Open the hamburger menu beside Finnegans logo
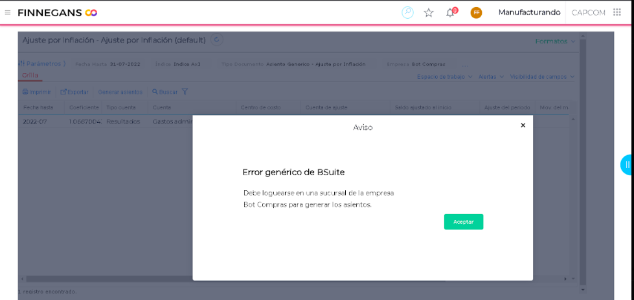The width and height of the screenshot is (634, 300). [8, 12]
